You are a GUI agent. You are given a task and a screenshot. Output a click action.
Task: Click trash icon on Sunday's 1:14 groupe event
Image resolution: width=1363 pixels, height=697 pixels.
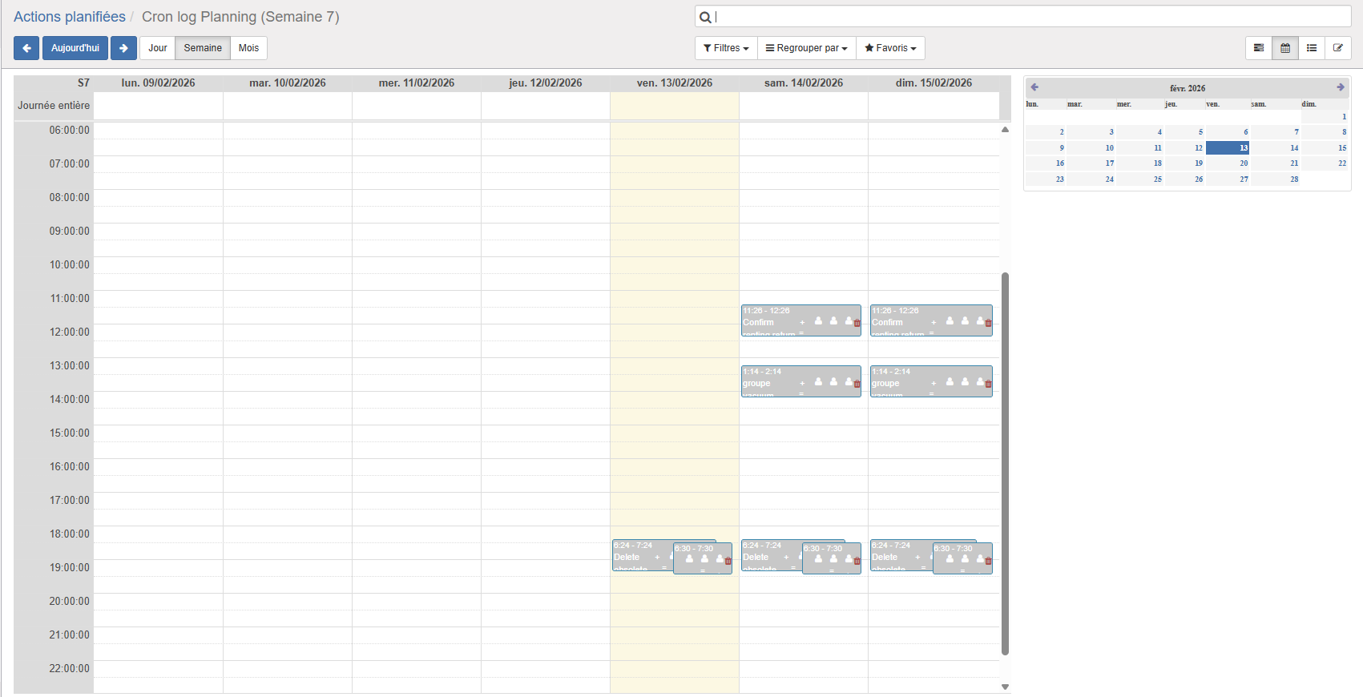point(988,384)
